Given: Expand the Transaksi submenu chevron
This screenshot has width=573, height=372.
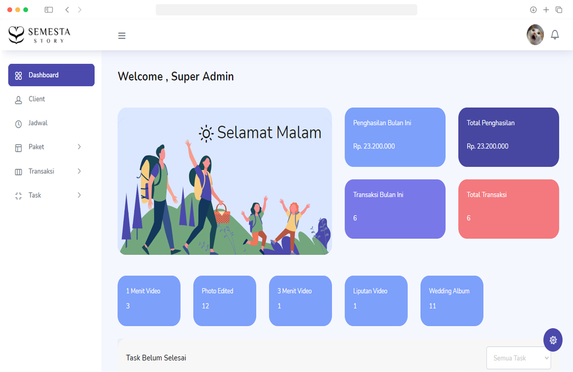Looking at the screenshot, I should [79, 171].
